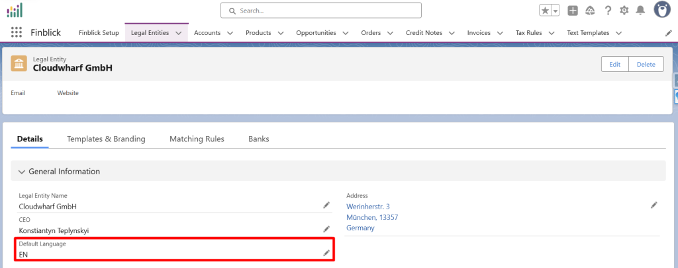The image size is (678, 268).
Task: Open the Help question mark icon
Action: coord(608,11)
